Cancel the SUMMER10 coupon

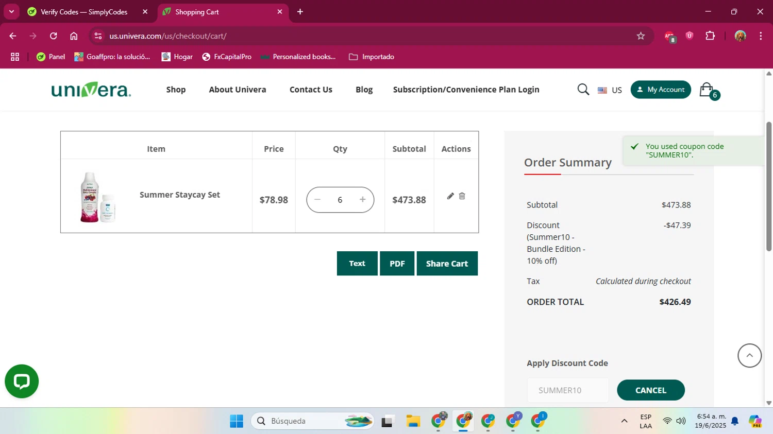651,390
